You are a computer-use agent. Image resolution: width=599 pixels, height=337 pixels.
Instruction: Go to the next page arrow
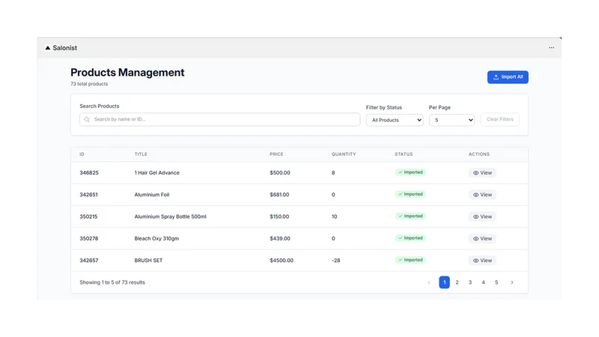(512, 282)
